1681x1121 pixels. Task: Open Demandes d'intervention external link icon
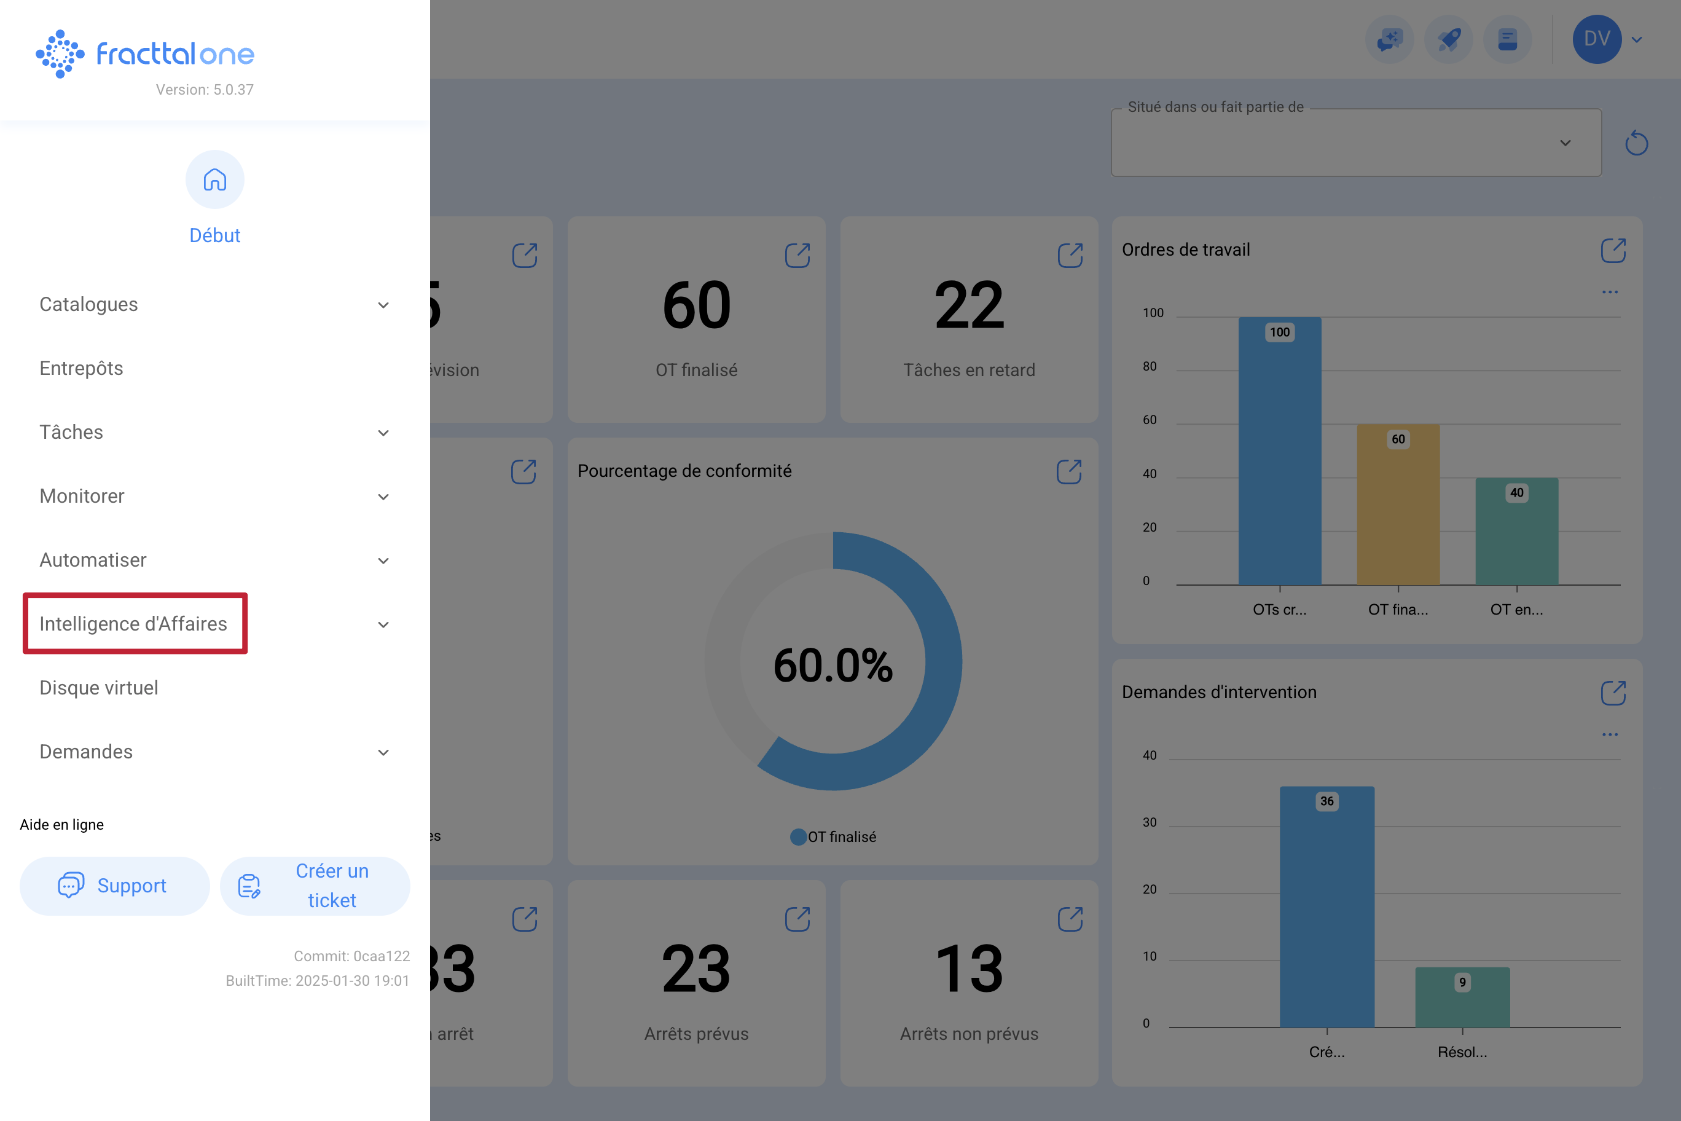tap(1613, 693)
